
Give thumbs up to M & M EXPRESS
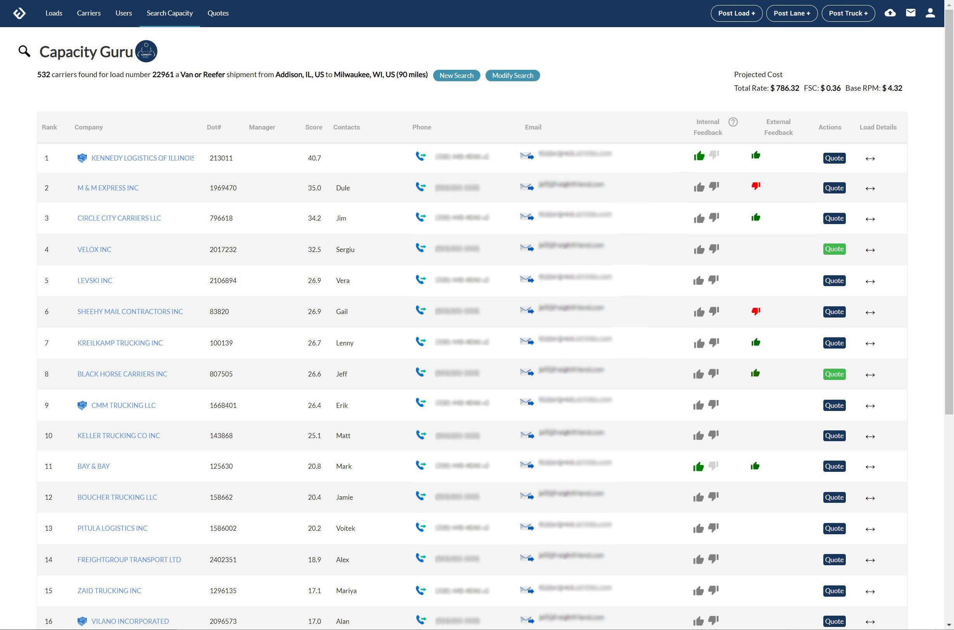699,187
